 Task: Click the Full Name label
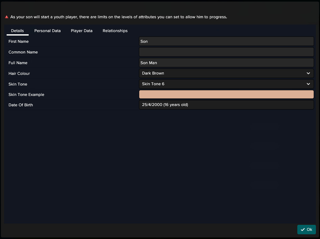point(18,63)
